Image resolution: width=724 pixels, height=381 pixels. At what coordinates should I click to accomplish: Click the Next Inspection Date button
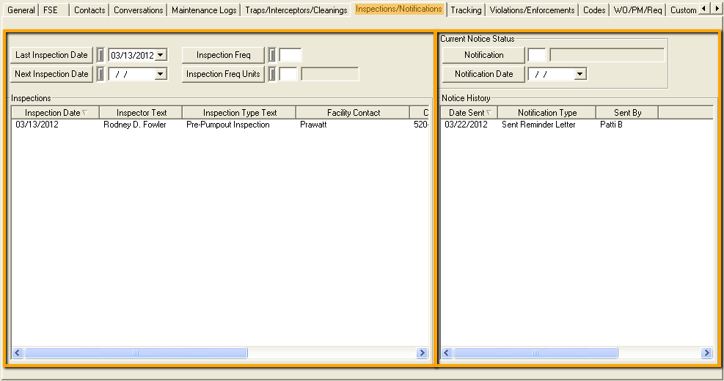pos(51,74)
